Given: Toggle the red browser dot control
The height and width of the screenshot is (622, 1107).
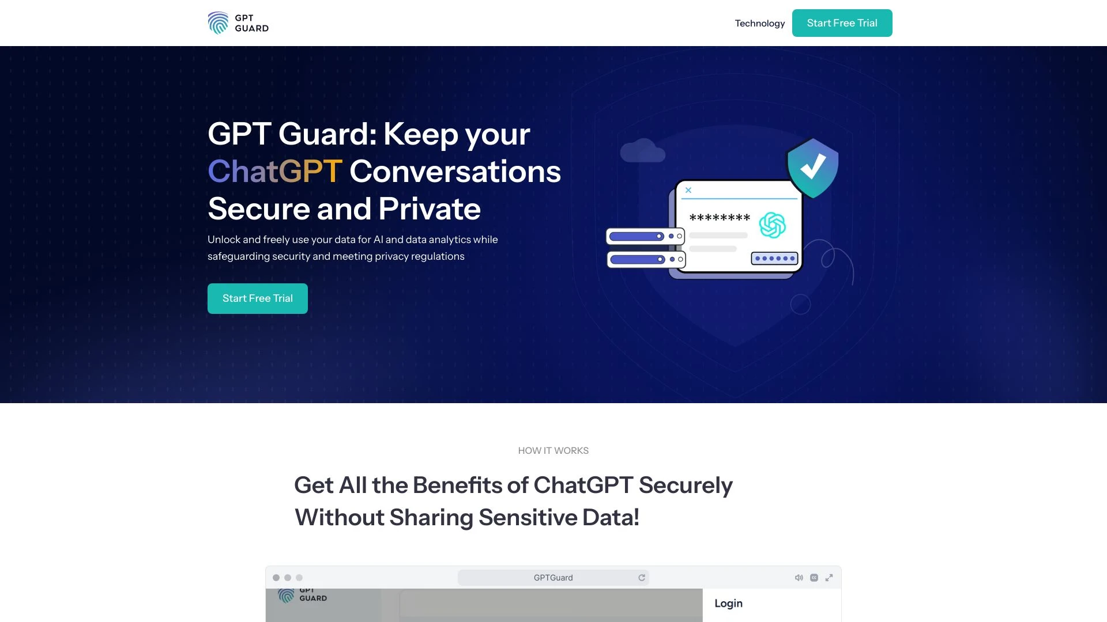Looking at the screenshot, I should click(275, 578).
